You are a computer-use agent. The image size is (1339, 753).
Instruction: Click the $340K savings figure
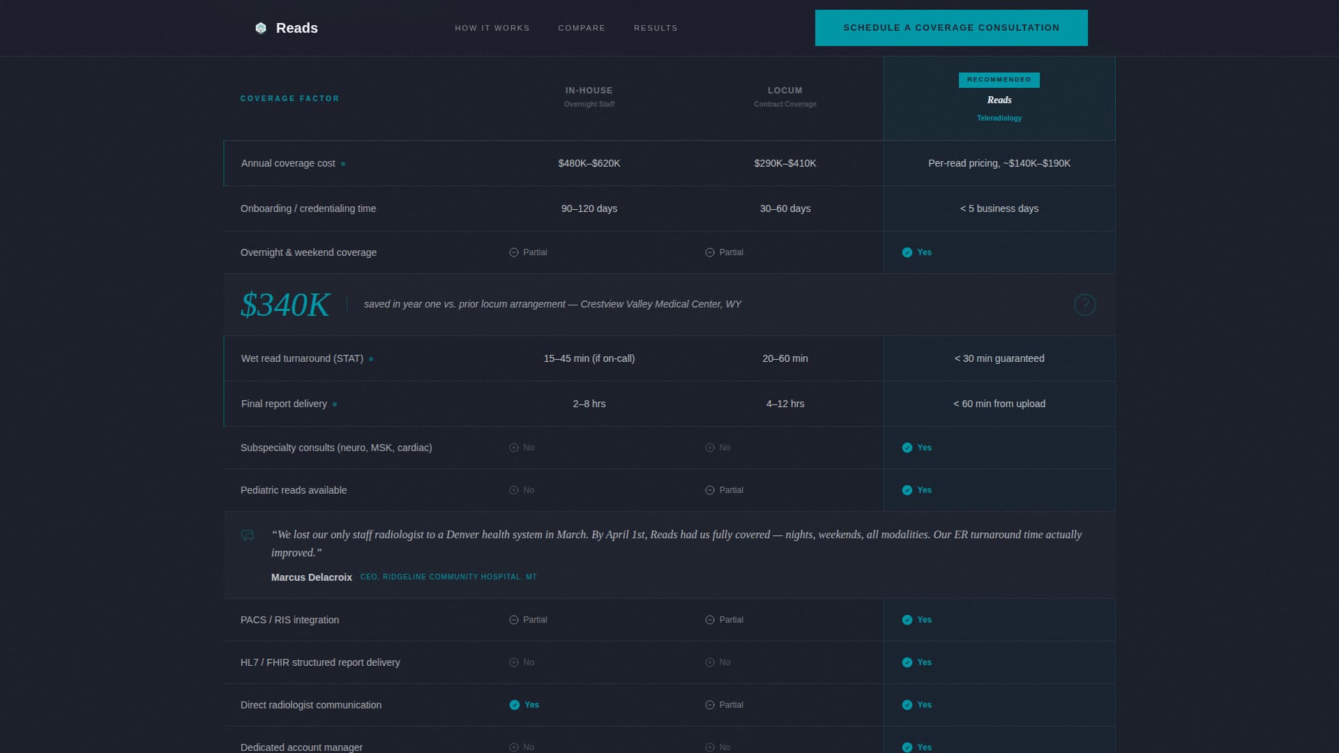point(285,305)
